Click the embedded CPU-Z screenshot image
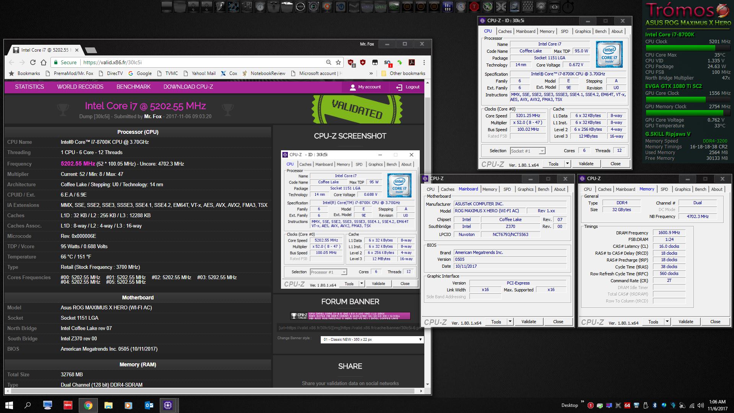The width and height of the screenshot is (734, 413). point(350,220)
